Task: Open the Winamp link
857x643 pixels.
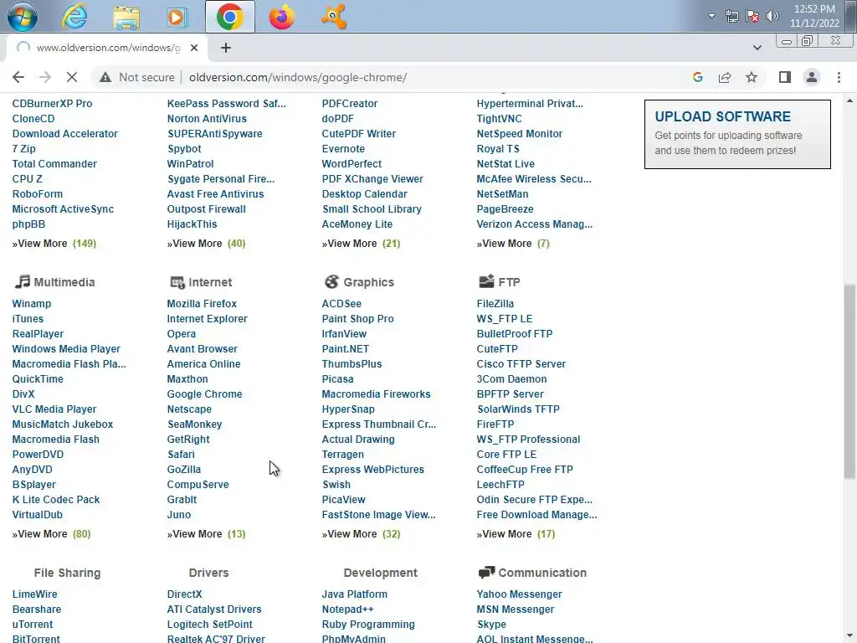Action: tap(32, 303)
